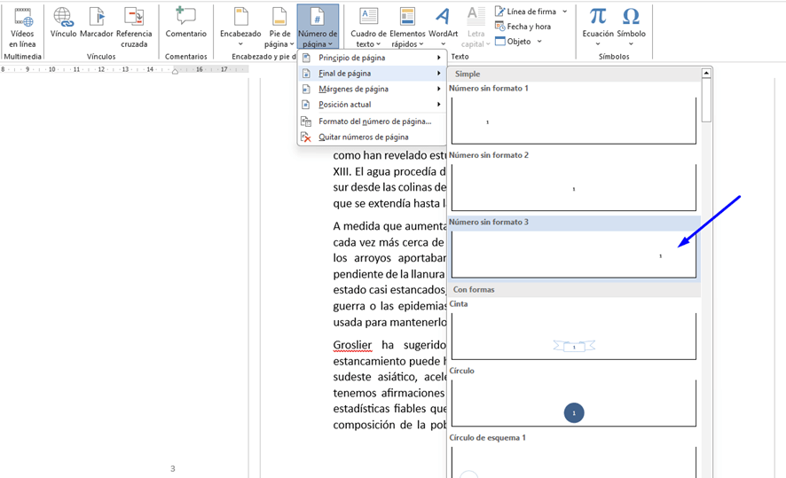The width and height of the screenshot is (786, 478).
Task: Click Formato del número de página
Action: coord(374,121)
